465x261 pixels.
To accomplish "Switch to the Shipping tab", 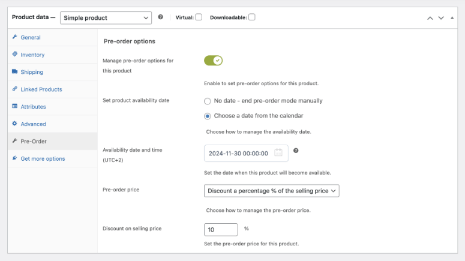I will (x=52, y=72).
